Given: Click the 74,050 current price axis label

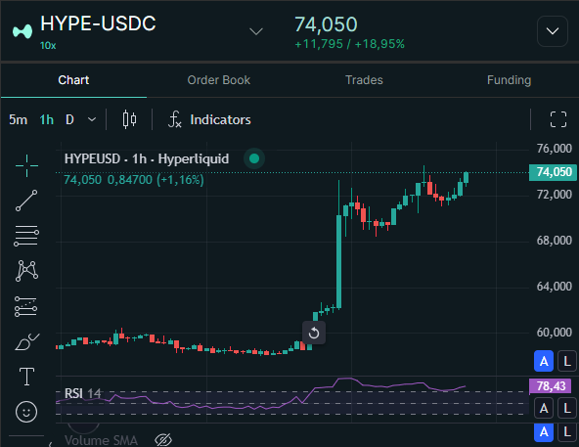Looking at the screenshot, I should [553, 172].
